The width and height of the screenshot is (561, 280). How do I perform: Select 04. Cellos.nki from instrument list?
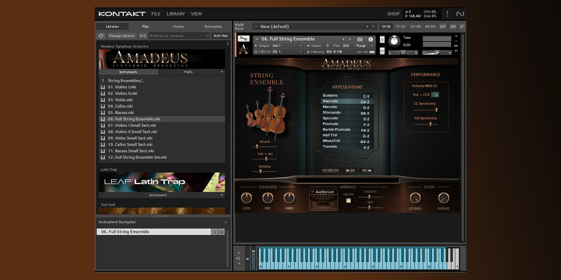tap(121, 106)
